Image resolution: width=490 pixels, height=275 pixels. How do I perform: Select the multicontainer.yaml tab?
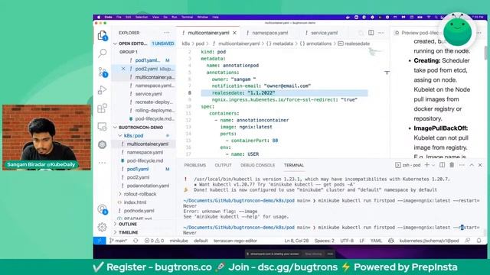[x=208, y=33]
